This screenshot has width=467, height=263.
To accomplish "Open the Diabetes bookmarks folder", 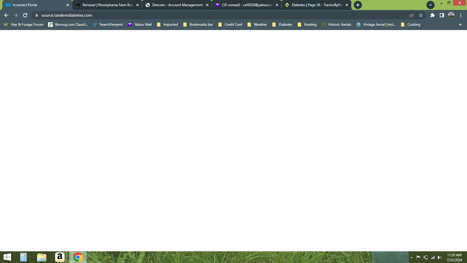I will (x=282, y=25).
